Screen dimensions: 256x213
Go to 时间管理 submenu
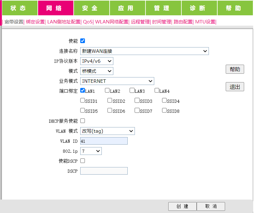(x=162, y=22)
